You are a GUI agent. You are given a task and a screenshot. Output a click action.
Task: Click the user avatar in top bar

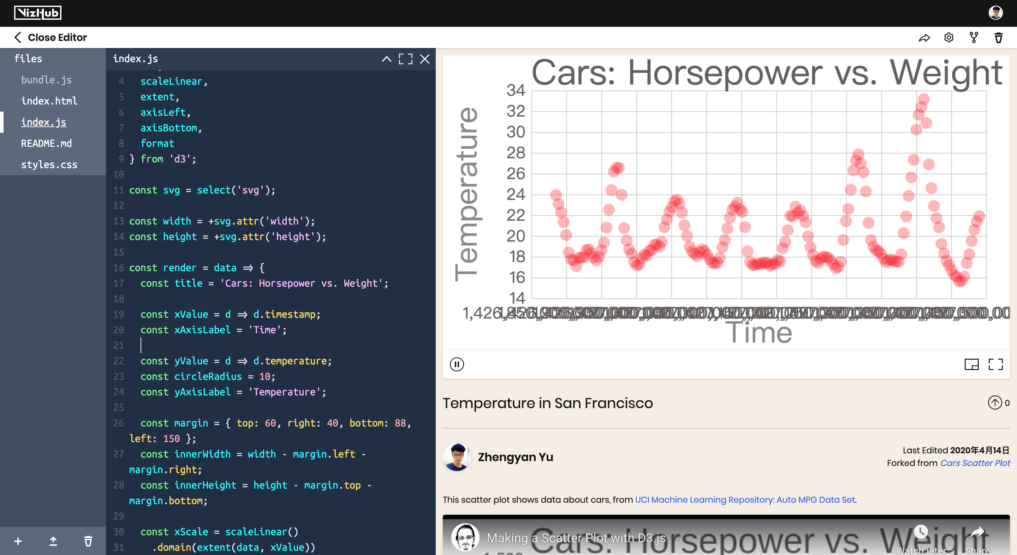pyautogui.click(x=995, y=13)
